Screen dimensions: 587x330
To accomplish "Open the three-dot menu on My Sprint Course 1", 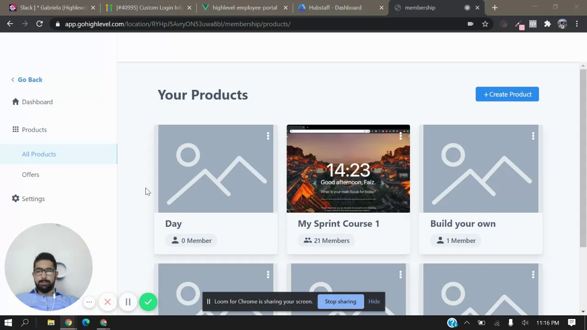I will pos(400,136).
